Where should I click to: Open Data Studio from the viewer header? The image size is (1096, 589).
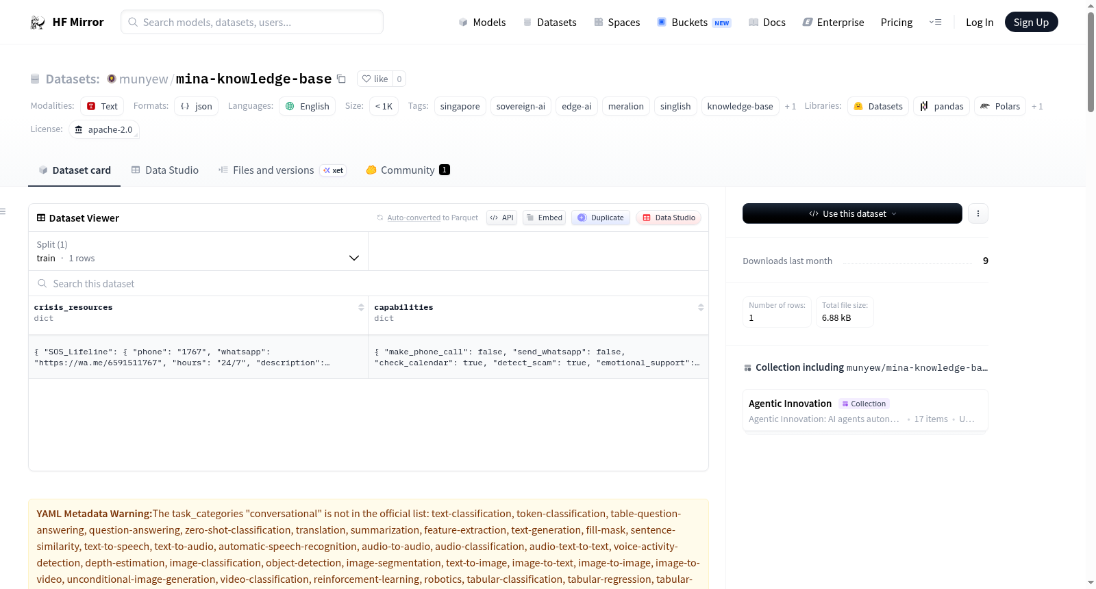(x=669, y=218)
